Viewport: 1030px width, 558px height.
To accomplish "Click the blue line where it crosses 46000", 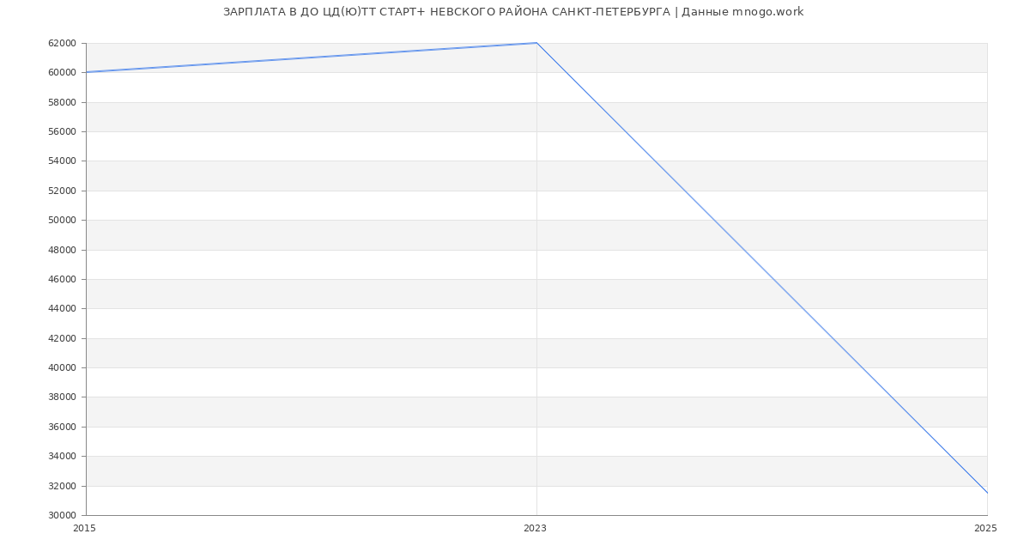I will click(x=772, y=279).
